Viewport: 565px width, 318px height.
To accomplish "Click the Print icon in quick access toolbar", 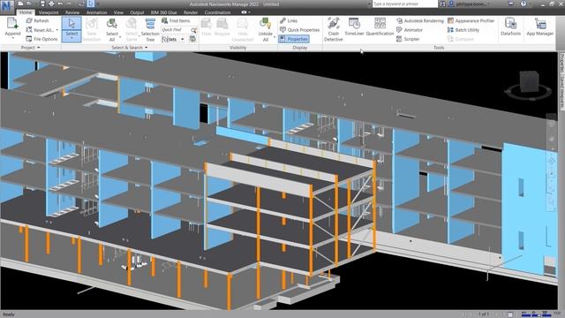I will tap(51, 4).
